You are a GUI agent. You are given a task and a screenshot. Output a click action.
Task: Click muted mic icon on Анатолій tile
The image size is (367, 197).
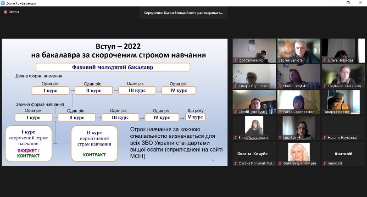[x=325, y=163]
